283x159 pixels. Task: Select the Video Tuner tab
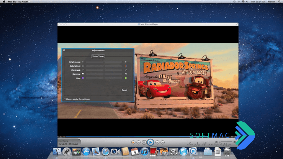(98, 56)
